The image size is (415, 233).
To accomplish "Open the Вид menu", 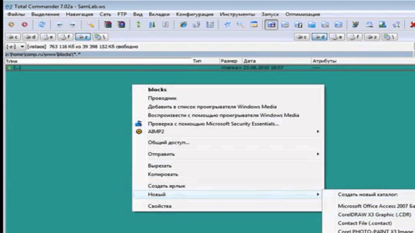I will point(138,14).
